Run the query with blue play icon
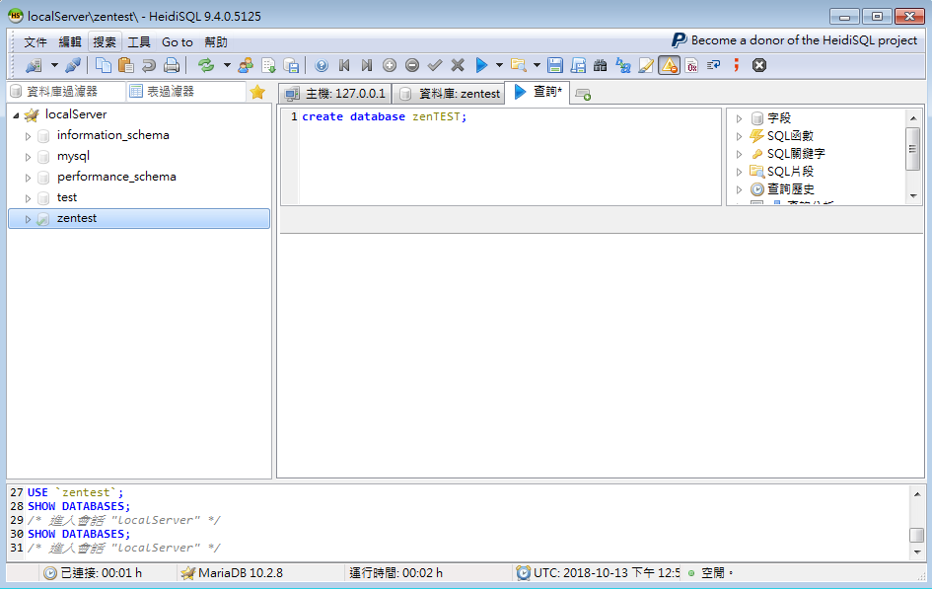The width and height of the screenshot is (932, 589). (x=481, y=65)
